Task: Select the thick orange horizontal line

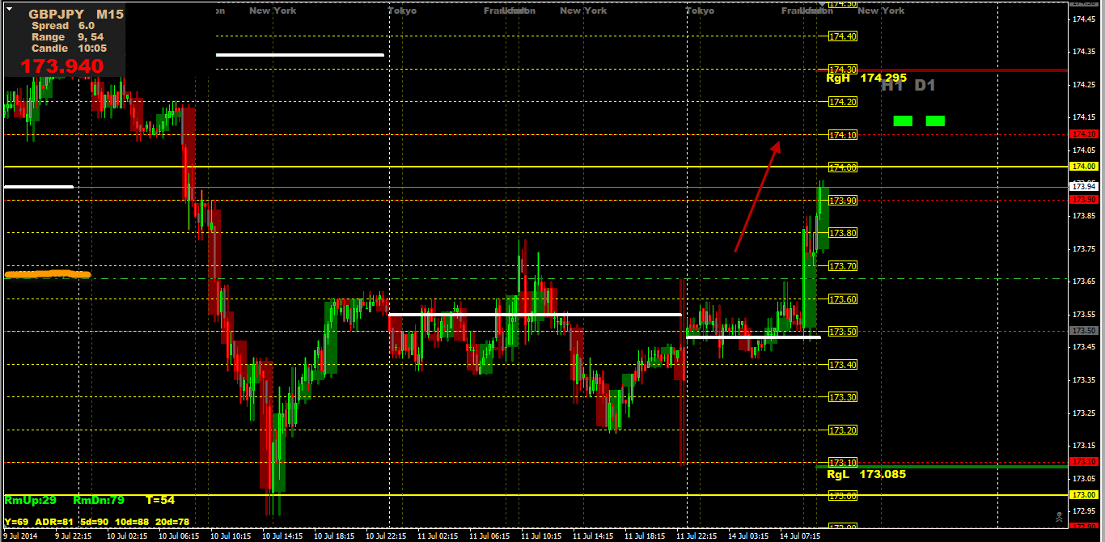Action: point(48,274)
